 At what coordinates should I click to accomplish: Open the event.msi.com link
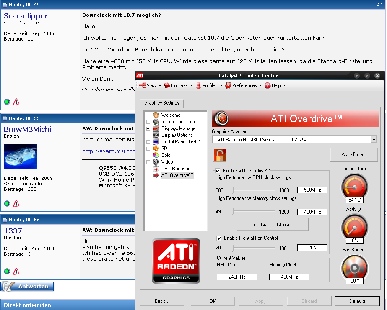coord(109,151)
